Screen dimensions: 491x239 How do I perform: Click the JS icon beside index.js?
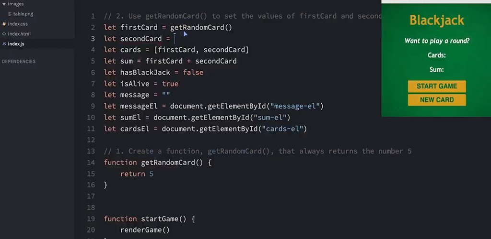pos(4,44)
